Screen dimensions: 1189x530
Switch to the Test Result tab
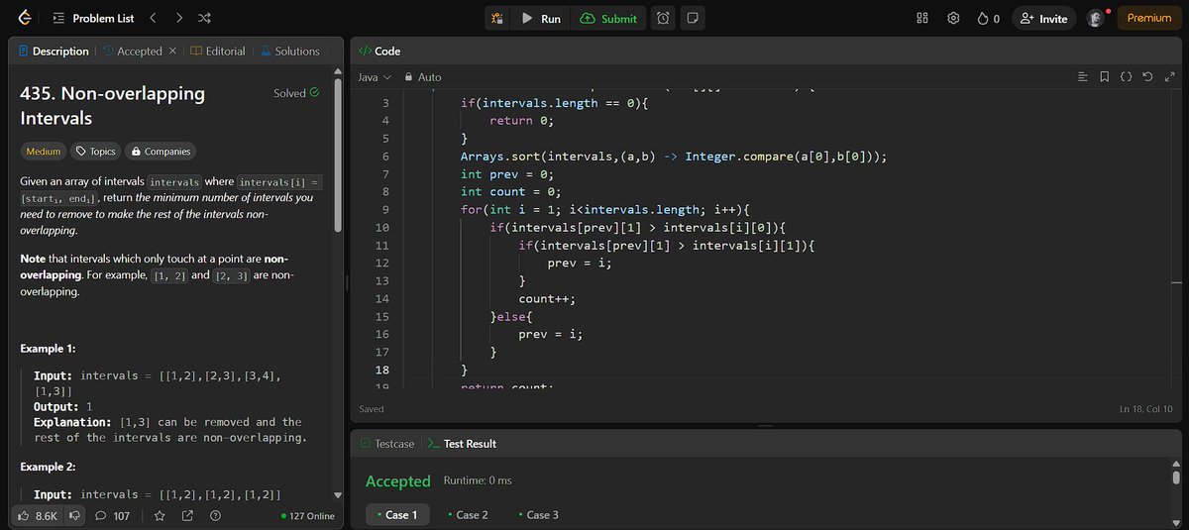462,444
